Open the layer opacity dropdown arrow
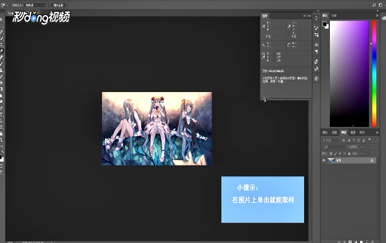This screenshot has height=243, width=386. click(x=369, y=147)
